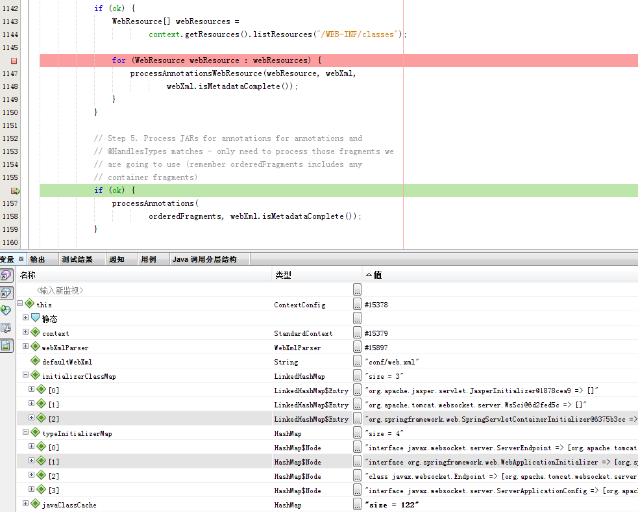Image resolution: width=638 pixels, height=512 pixels.
Task: Expand the 静态 node
Action: (x=25, y=318)
